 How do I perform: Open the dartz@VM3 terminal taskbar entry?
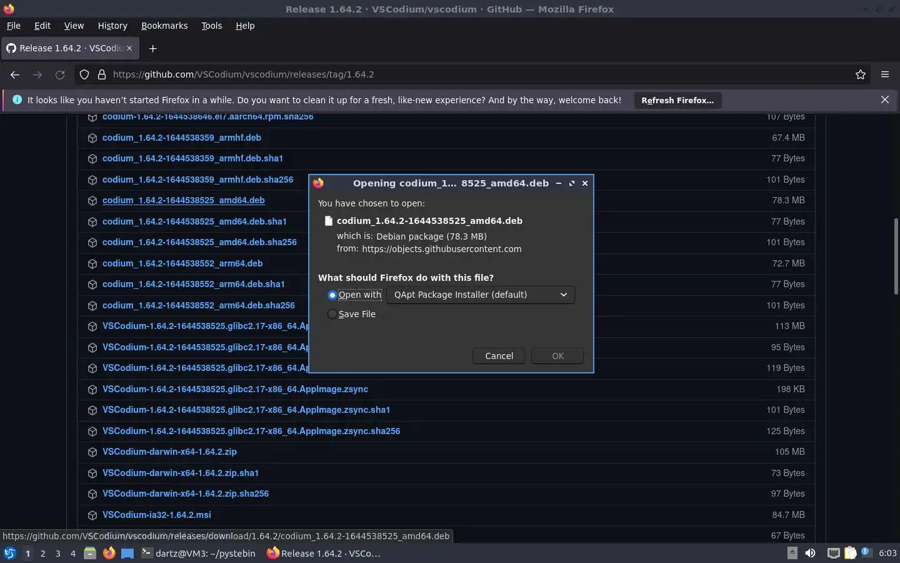tap(199, 553)
